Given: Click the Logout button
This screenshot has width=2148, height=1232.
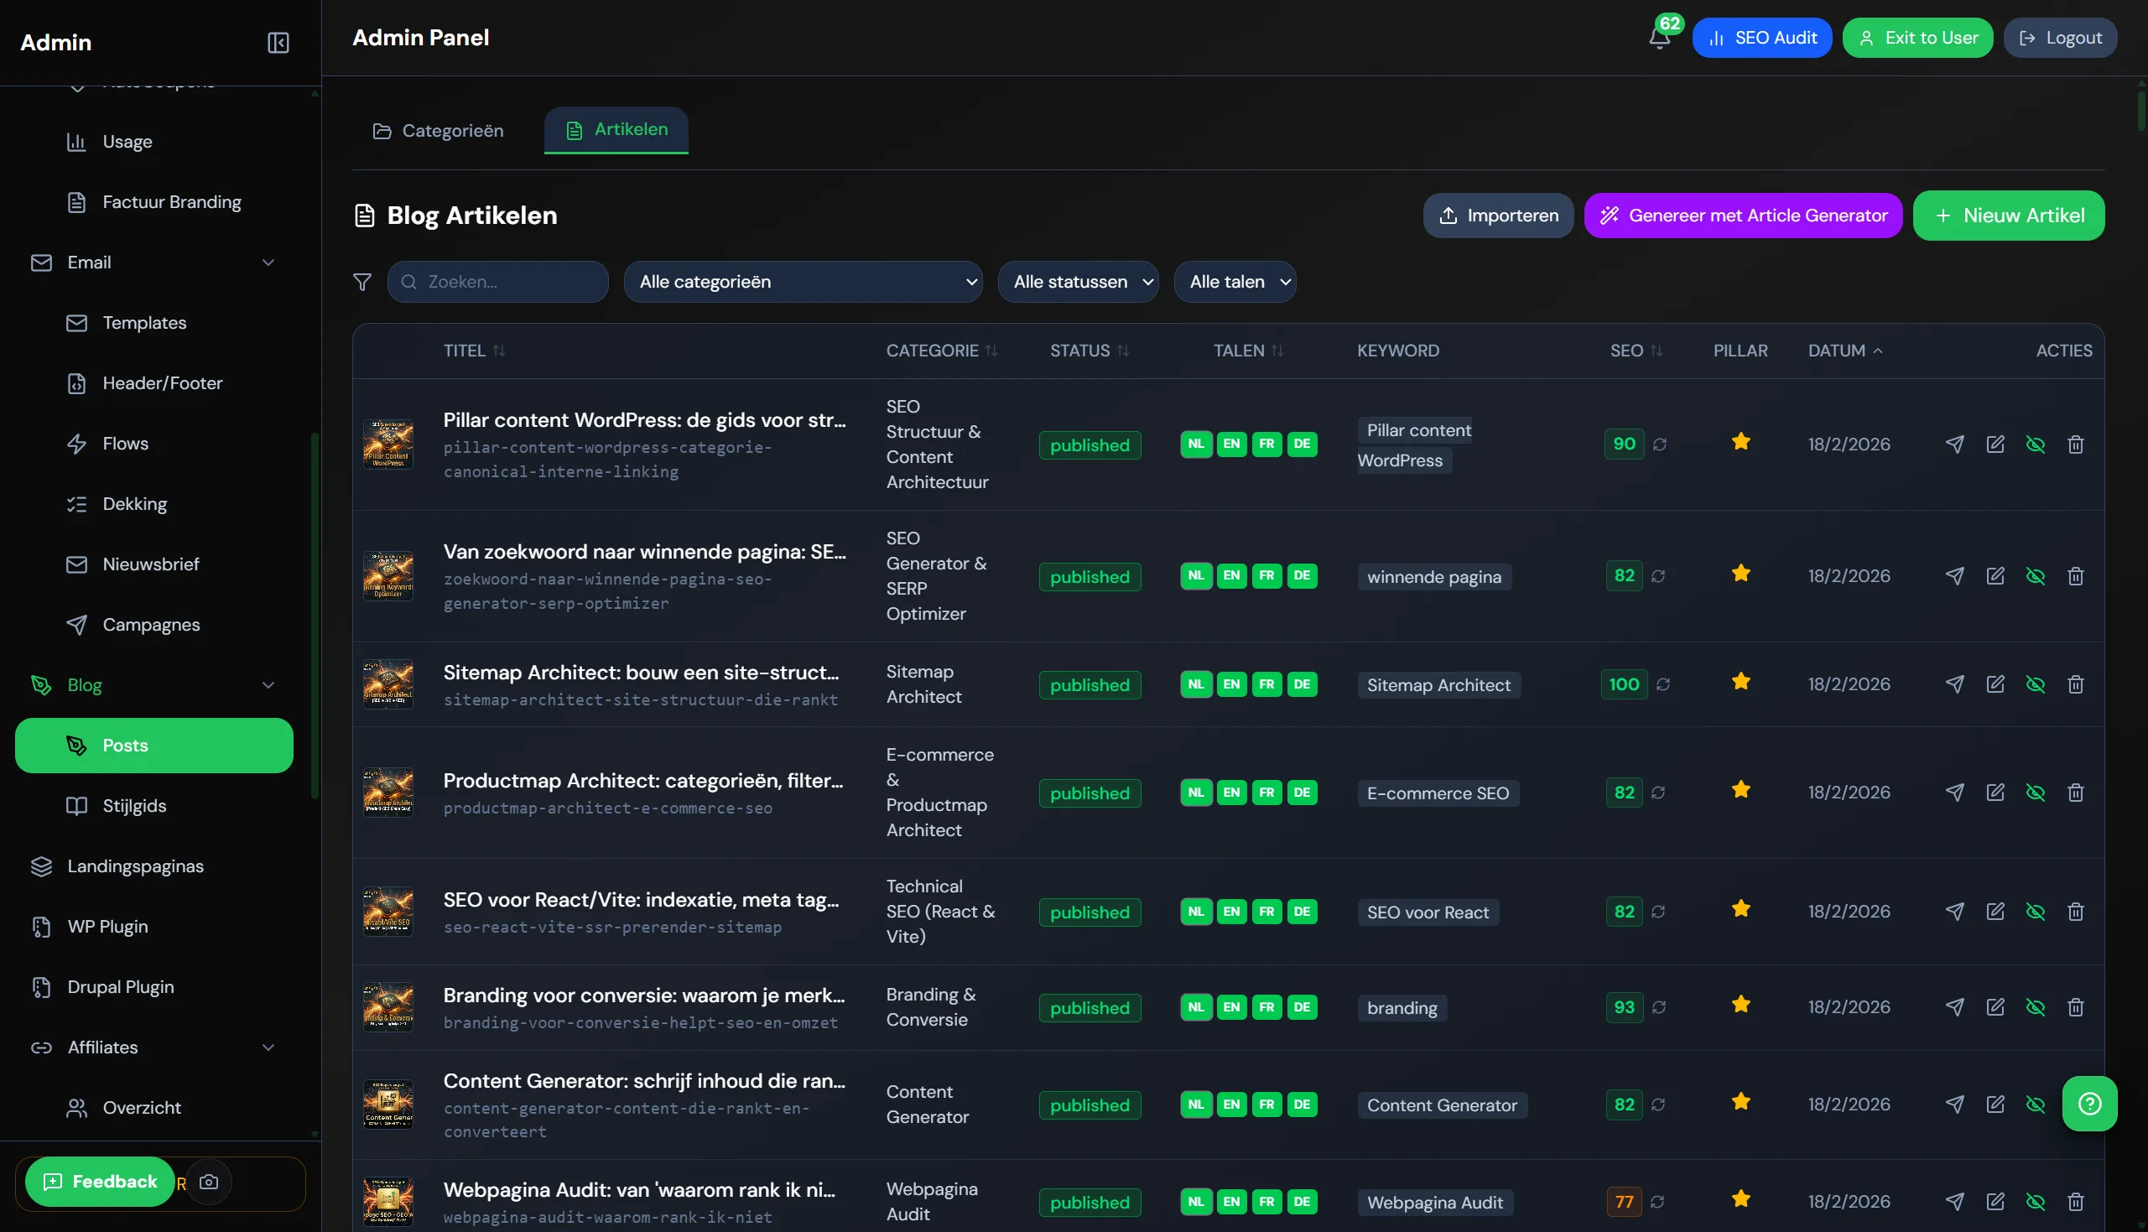Looking at the screenshot, I should (2060, 38).
